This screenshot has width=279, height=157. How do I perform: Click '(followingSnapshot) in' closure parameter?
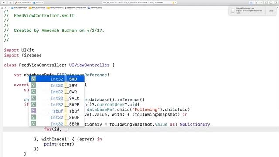[x=160, y=114]
